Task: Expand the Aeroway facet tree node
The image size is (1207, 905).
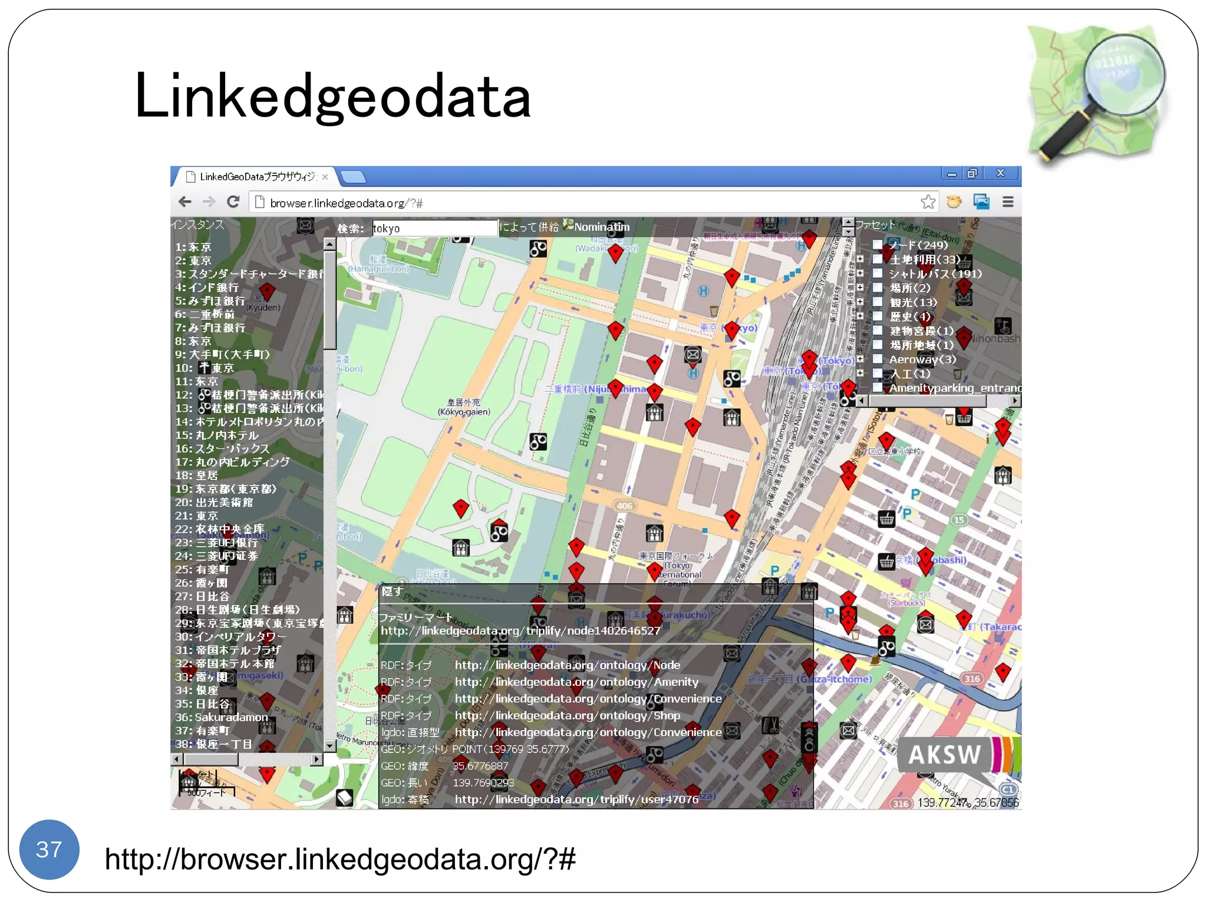Action: [x=860, y=359]
